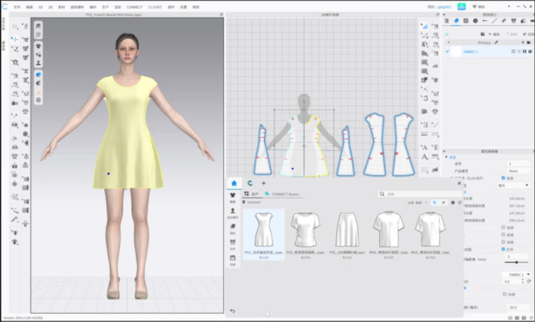Select the avatar display icon in 3D viewport toolbar
This screenshot has width=535, height=322.
tap(38, 62)
